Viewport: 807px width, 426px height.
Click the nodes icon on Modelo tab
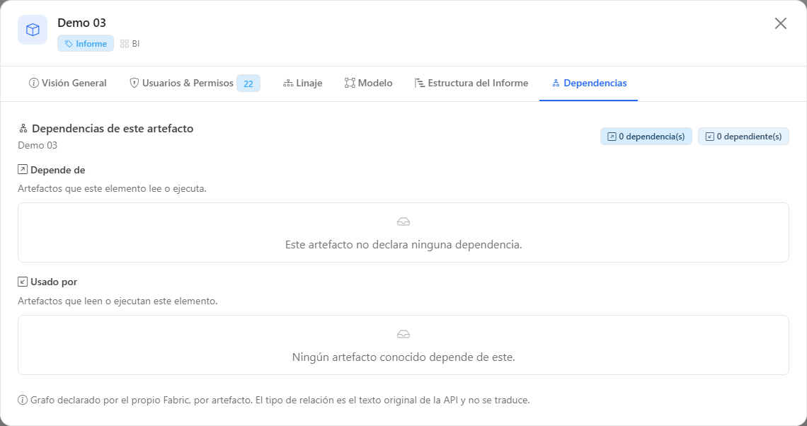pos(350,83)
